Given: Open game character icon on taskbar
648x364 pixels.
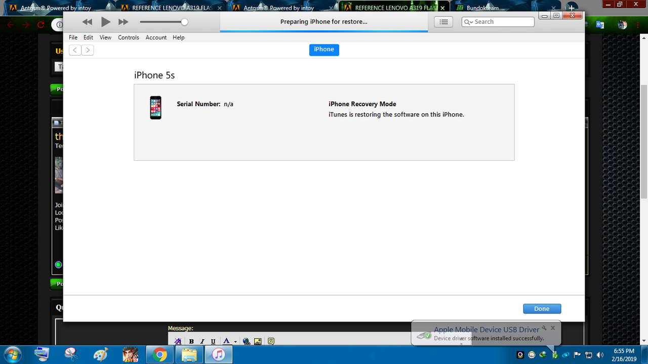Looking at the screenshot, I should [130, 354].
